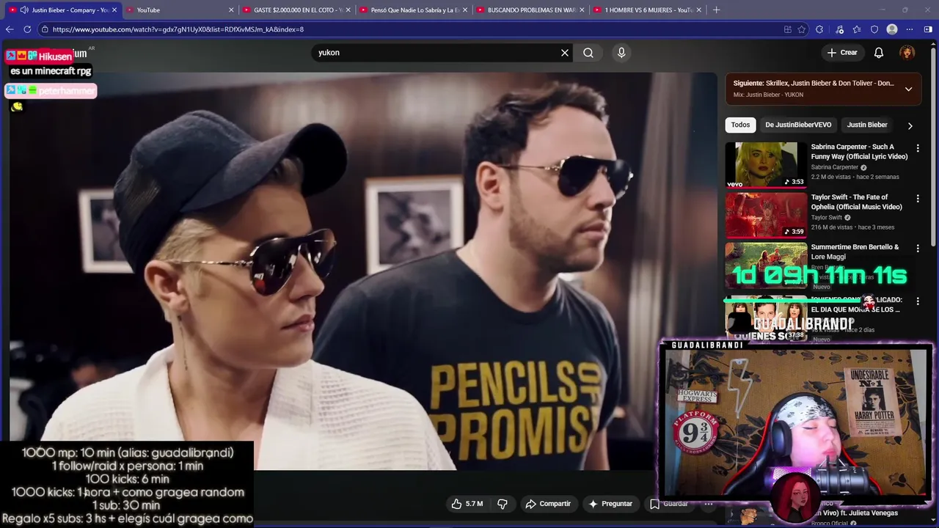Close the GASTE $2.000.000 tab

click(x=348, y=10)
